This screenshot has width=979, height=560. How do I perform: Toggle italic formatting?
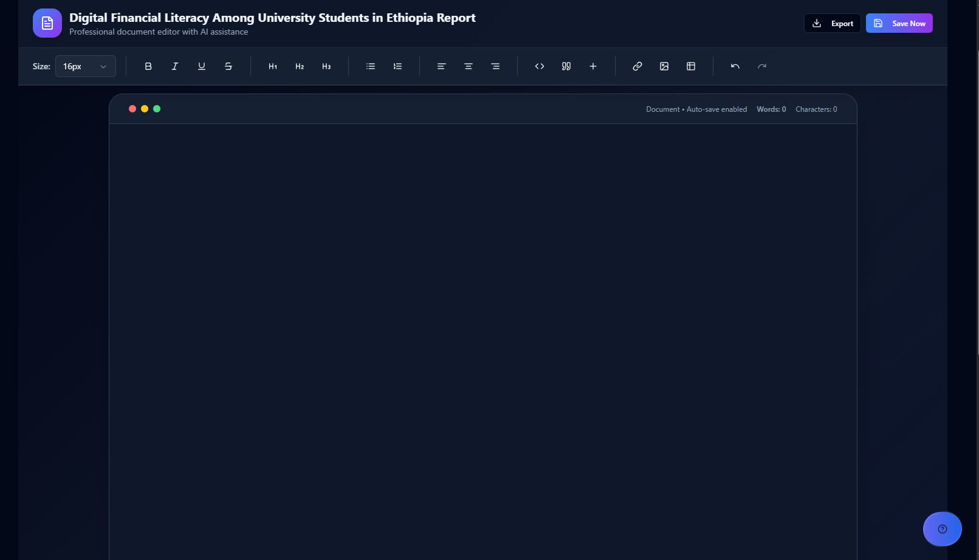point(175,66)
